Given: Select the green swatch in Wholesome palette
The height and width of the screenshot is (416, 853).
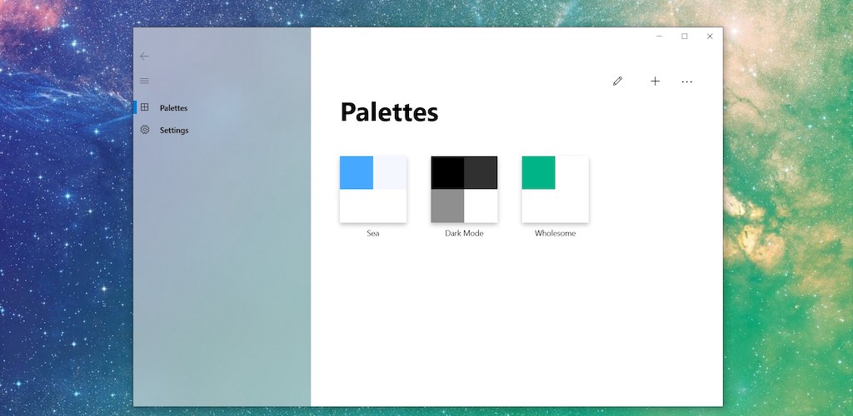Looking at the screenshot, I should coord(538,173).
